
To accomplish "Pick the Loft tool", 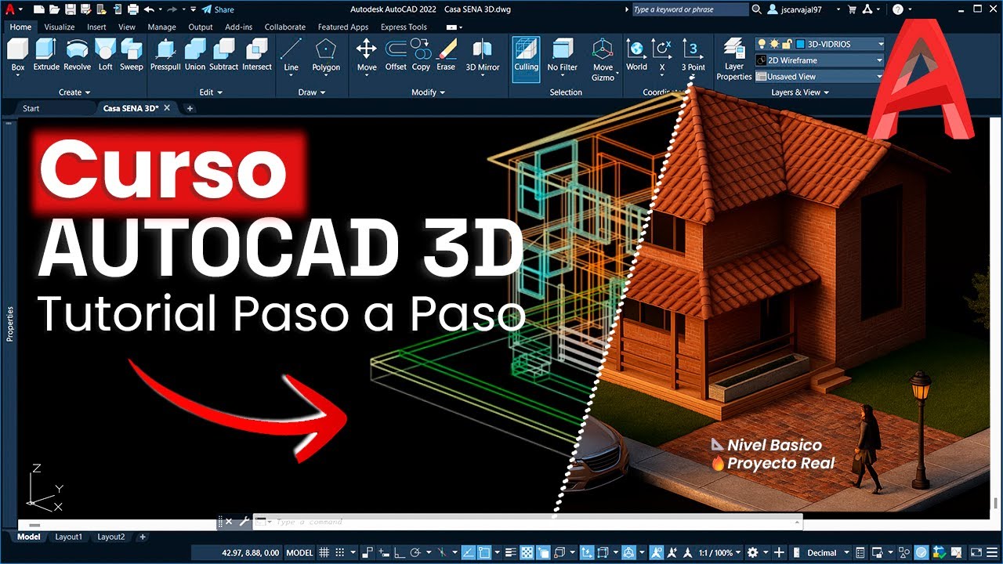I will click(105, 55).
